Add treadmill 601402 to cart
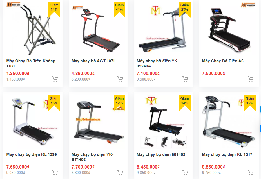 coord(185,173)
